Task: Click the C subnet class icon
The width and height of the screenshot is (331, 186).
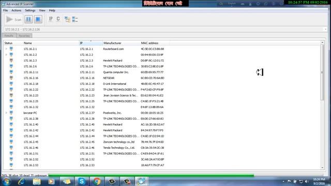Action: click(58, 19)
